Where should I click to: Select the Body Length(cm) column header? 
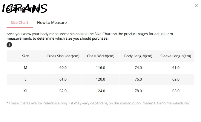pyautogui.click(x=138, y=56)
